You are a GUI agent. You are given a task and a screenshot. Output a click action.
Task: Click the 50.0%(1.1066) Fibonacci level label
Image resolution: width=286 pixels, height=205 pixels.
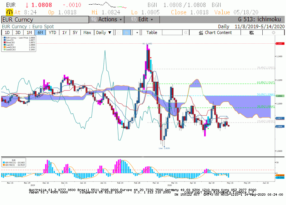point(265,95)
